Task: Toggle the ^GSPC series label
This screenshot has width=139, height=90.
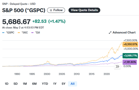Action: tap(10, 33)
